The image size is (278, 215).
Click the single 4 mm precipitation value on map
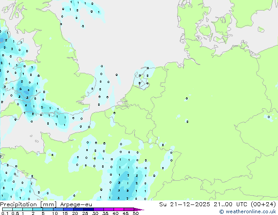click(29, 90)
